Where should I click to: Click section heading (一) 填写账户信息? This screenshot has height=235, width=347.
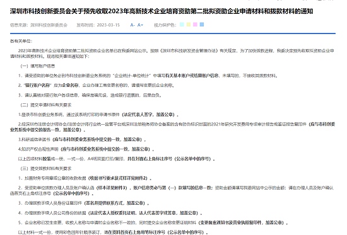(x=38, y=66)
